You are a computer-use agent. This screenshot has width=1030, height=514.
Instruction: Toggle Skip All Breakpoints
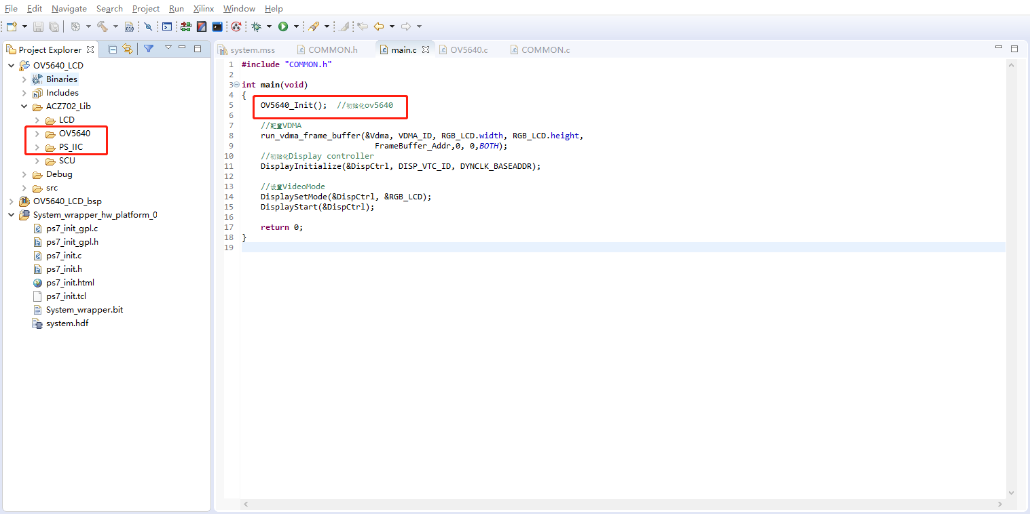pos(148,26)
